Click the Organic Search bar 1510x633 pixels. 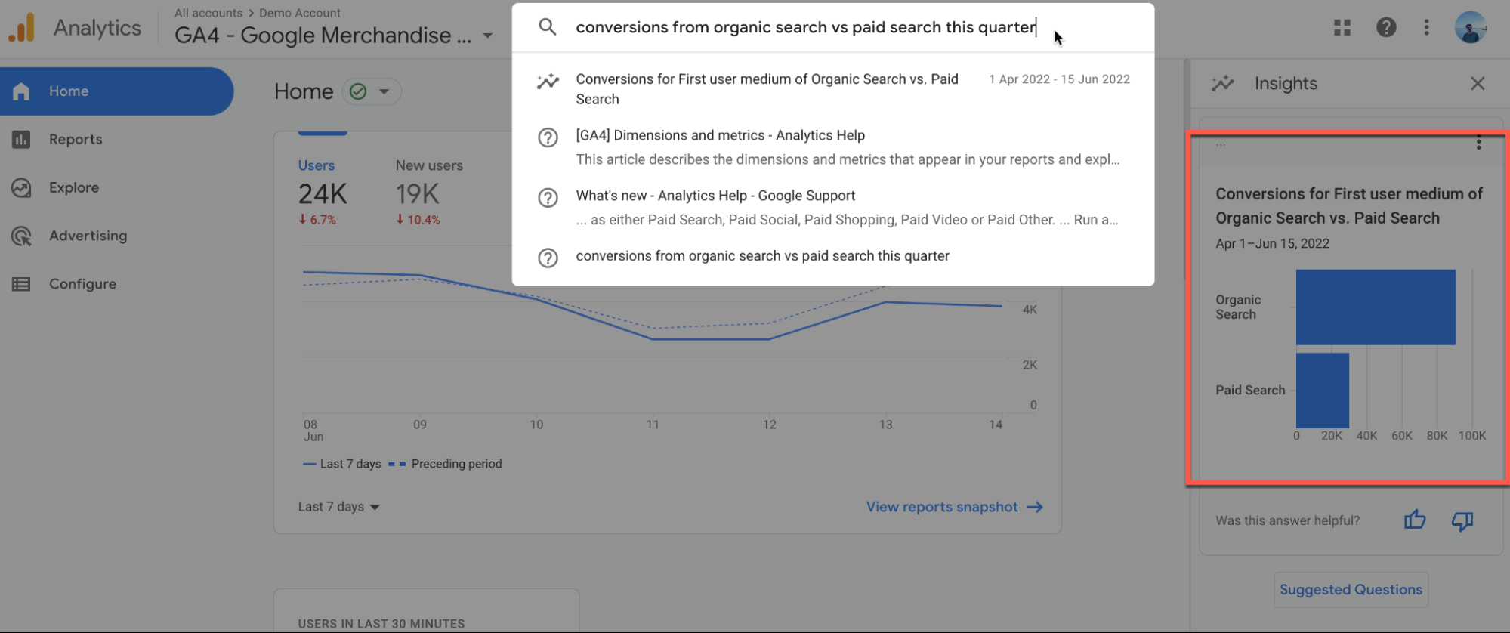coord(1376,307)
